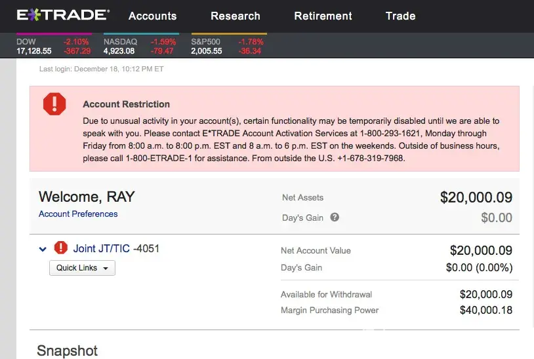Image resolution: width=534 pixels, height=359 pixels.
Task: Click the Margin Purchasing Power label
Action: click(330, 310)
